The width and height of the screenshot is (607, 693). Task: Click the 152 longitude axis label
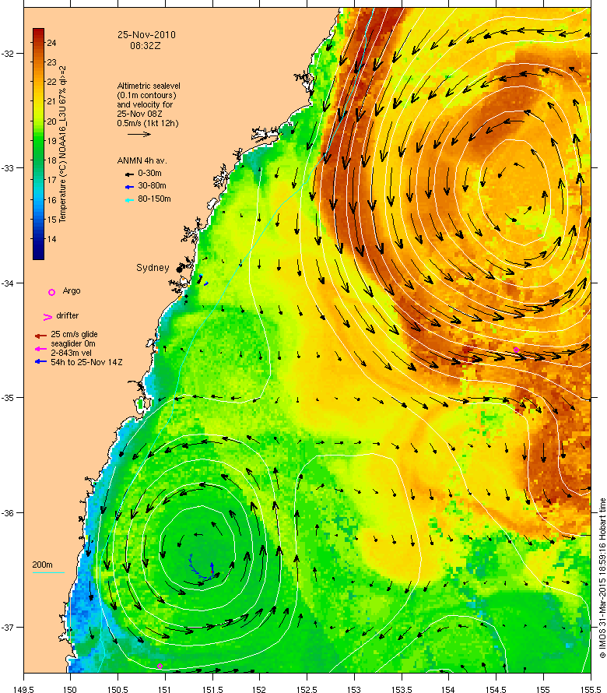(259, 689)
